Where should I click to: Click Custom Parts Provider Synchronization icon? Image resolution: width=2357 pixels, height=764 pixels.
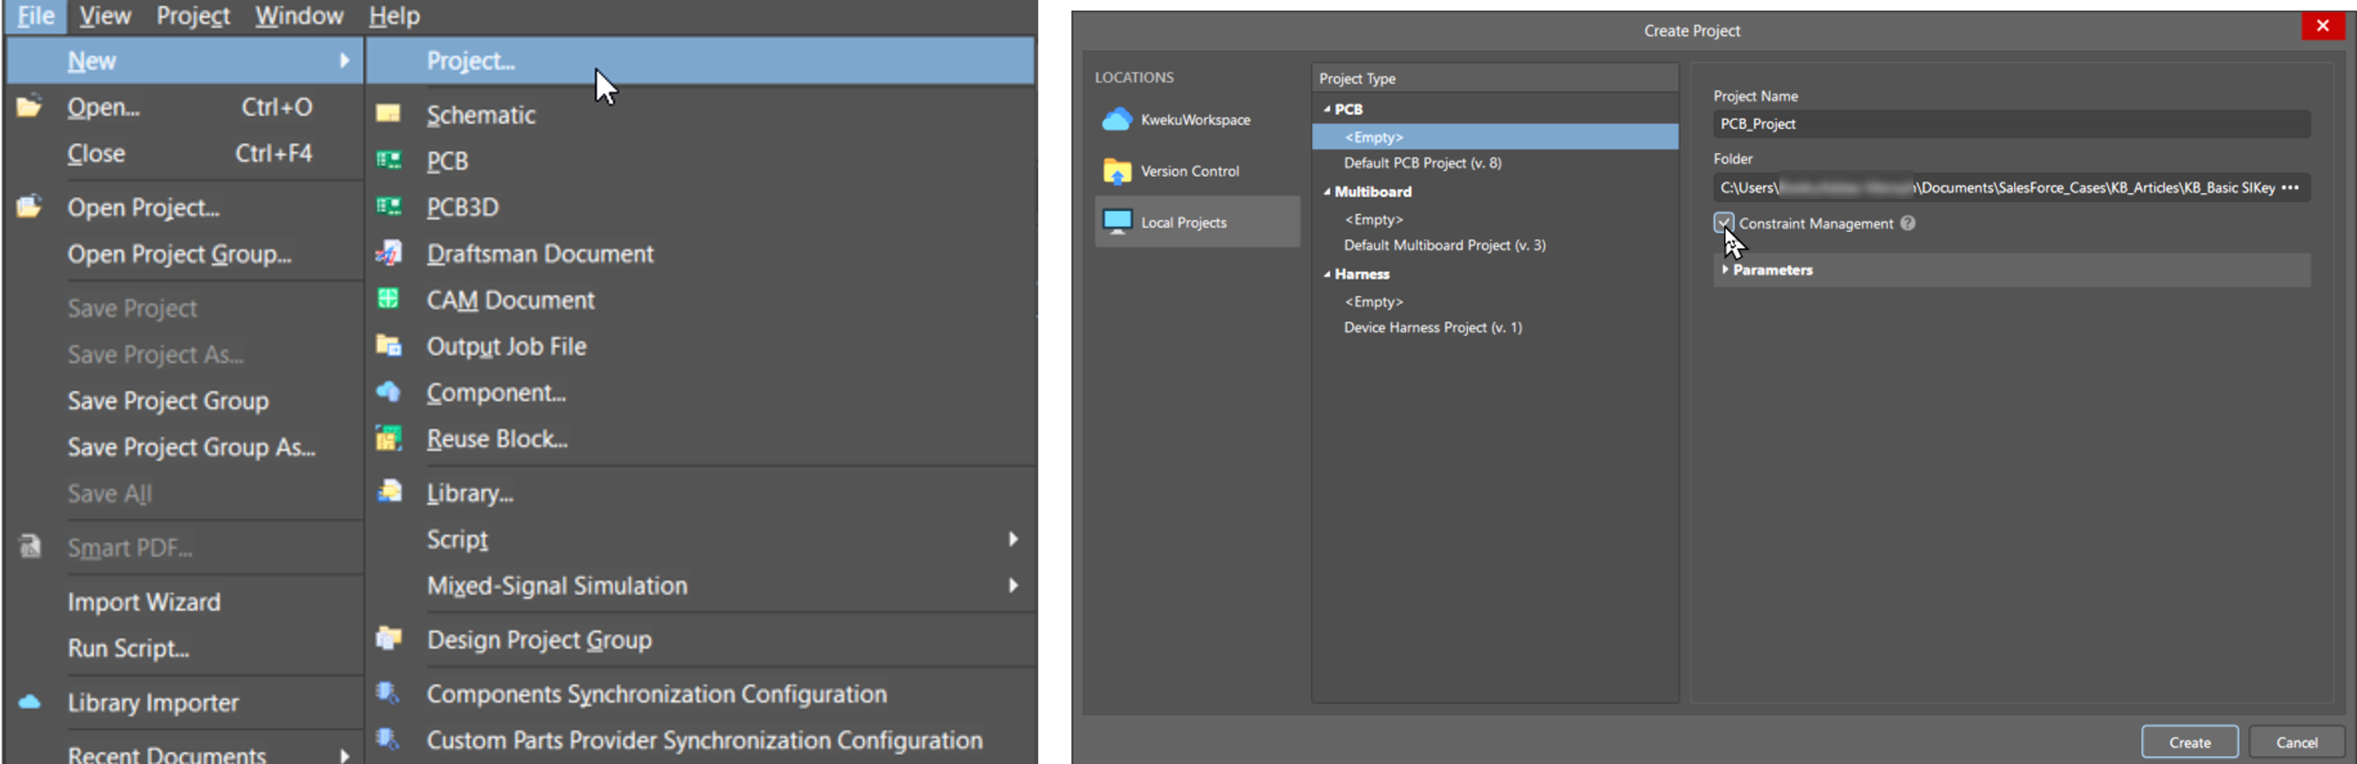click(388, 738)
